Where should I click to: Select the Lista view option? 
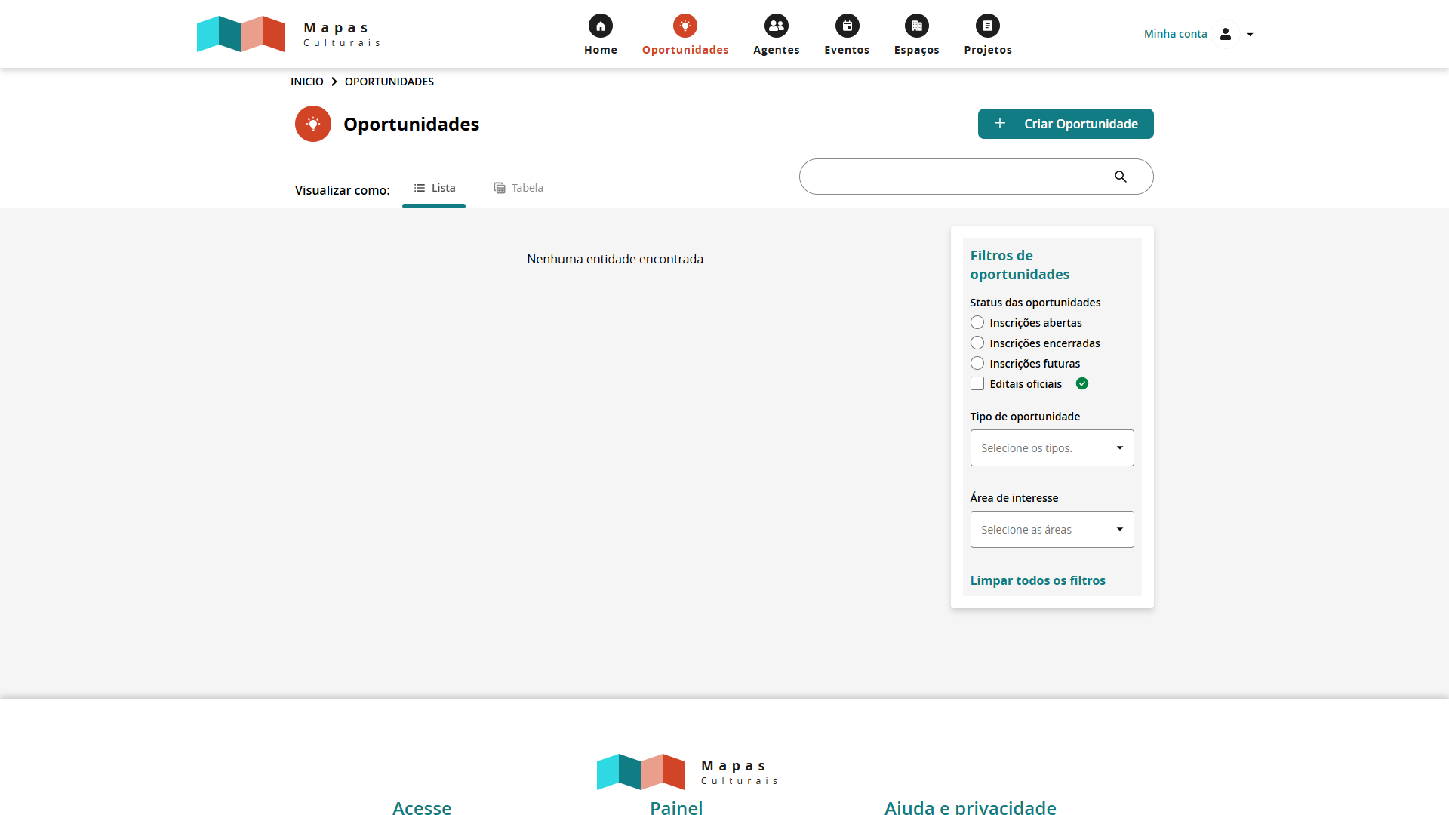click(x=434, y=188)
